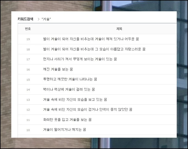Click row number 12 in the list
Image resolution: width=188 pixels, height=149 pixels.
point(28,110)
